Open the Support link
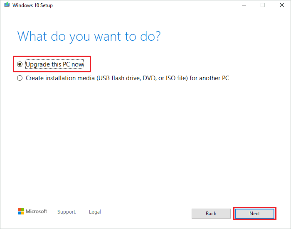Screen dimensions: 291x229 [x=67, y=212]
